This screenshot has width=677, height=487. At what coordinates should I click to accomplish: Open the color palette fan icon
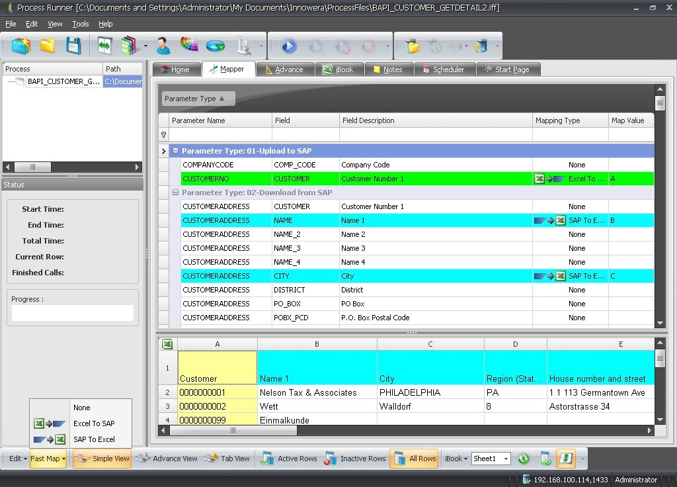coord(189,46)
